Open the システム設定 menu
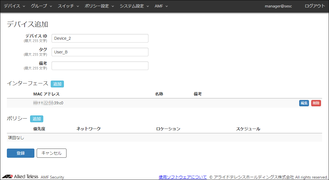Image resolution: width=329 pixels, height=180 pixels. (x=134, y=6)
